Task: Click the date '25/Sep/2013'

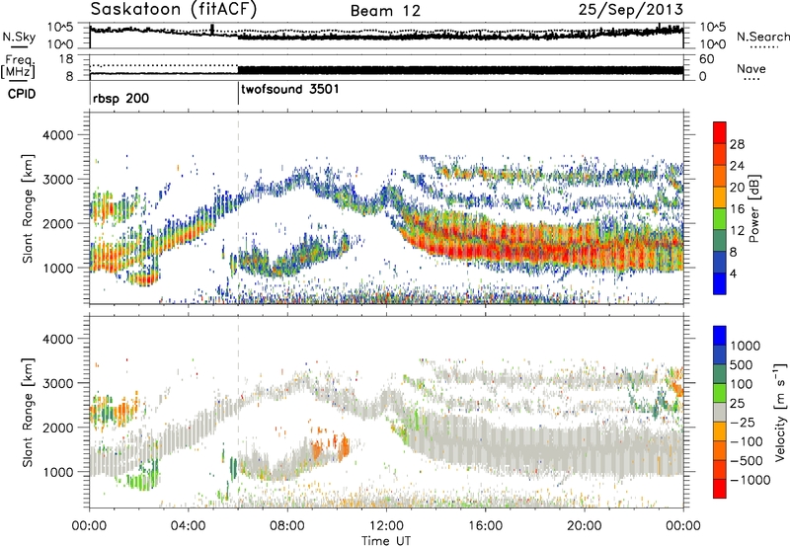Action: (631, 9)
